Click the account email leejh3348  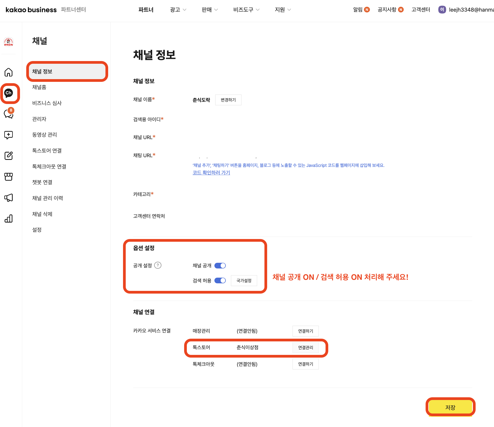[x=472, y=10]
